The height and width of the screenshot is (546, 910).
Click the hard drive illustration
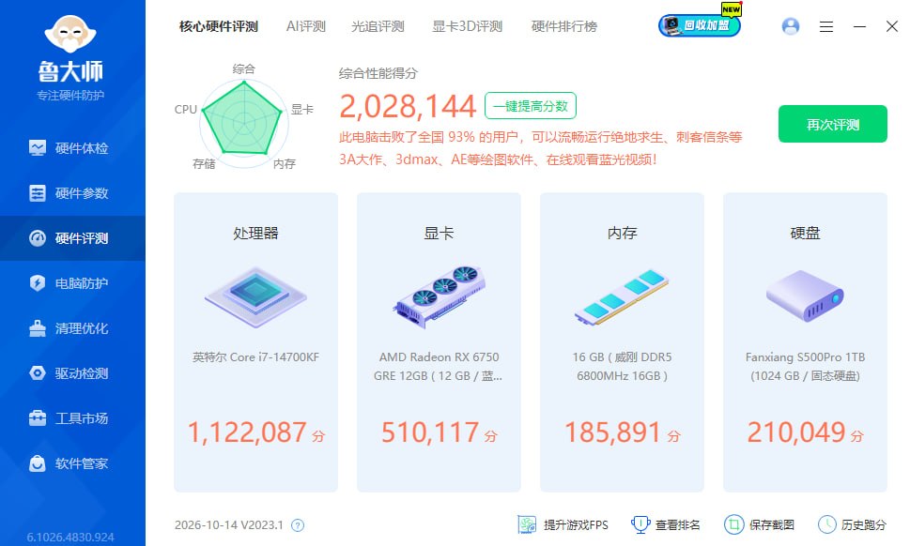click(805, 296)
